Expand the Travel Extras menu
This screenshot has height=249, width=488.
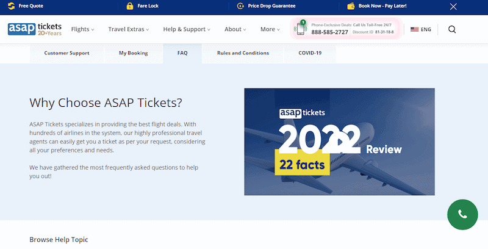coord(129,29)
